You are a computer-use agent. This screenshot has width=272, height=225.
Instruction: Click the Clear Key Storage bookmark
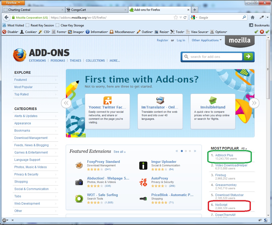click(x=70, y=25)
